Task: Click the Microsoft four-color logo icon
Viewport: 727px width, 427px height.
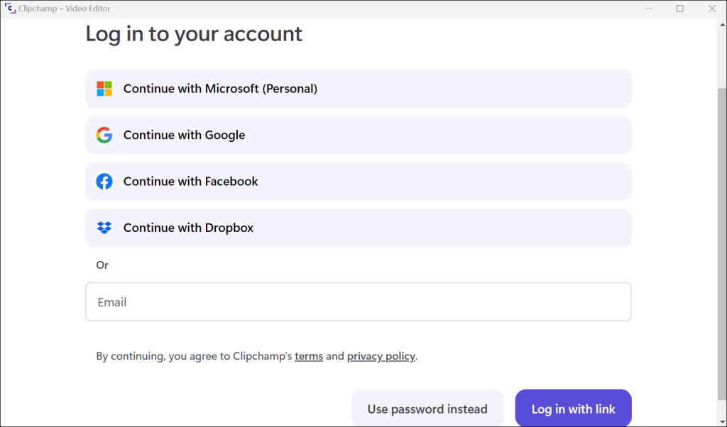Action: click(x=104, y=89)
